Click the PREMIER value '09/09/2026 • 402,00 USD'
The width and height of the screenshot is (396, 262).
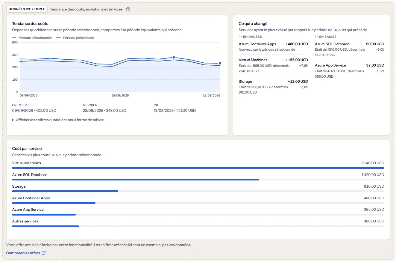point(34,111)
